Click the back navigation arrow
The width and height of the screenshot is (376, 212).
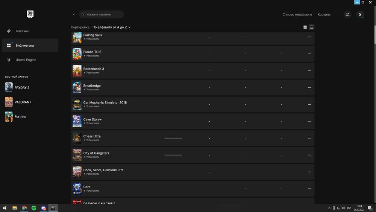(x=74, y=15)
